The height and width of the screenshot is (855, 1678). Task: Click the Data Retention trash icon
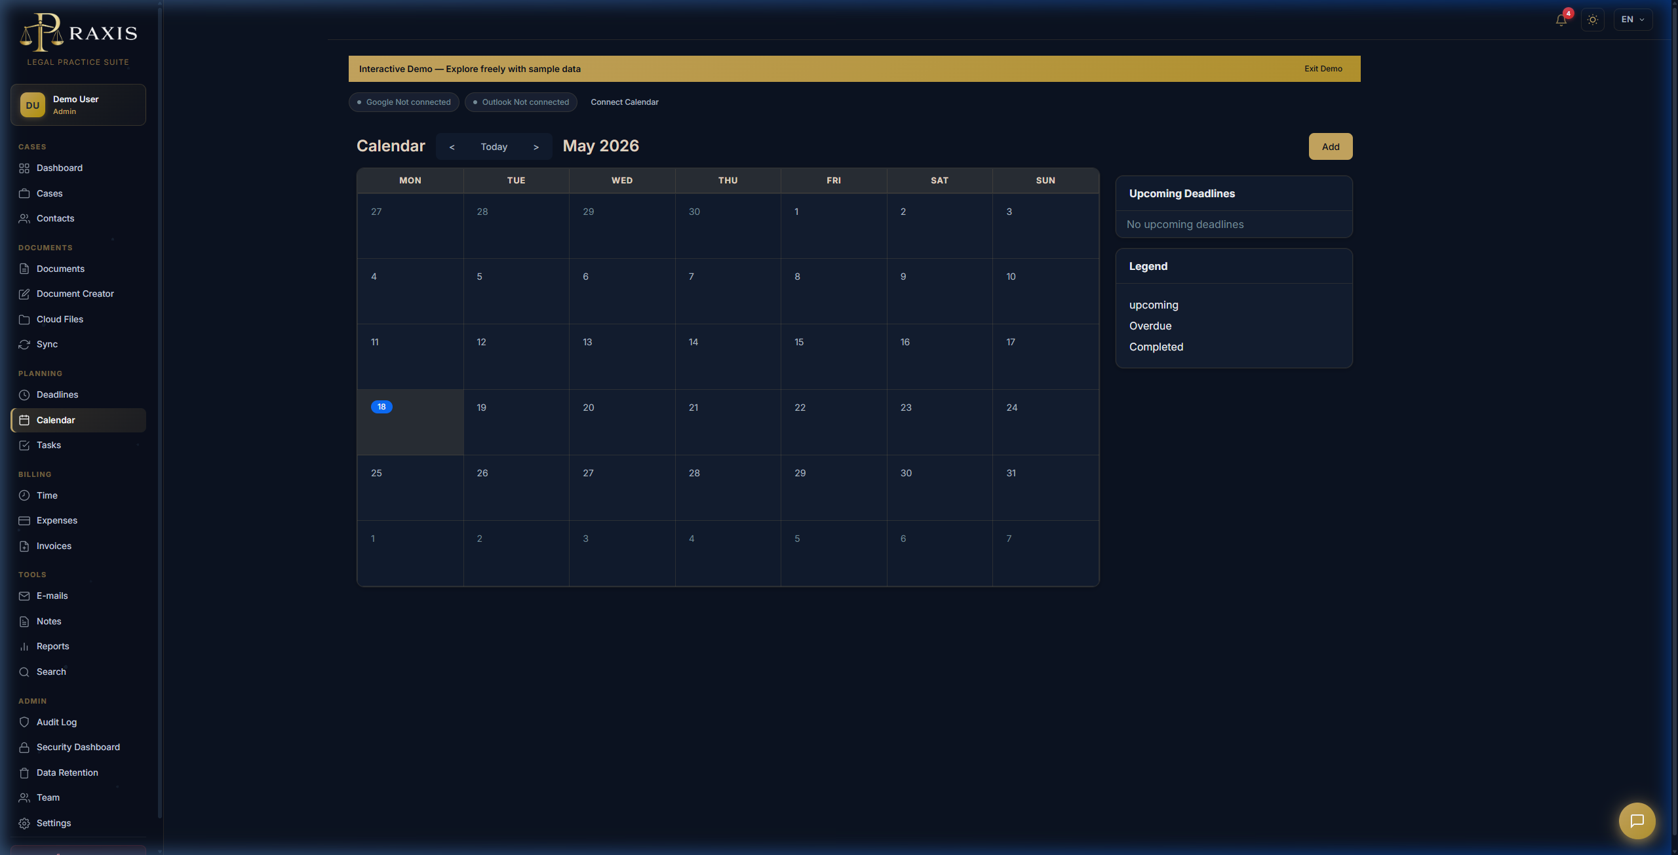pos(24,773)
